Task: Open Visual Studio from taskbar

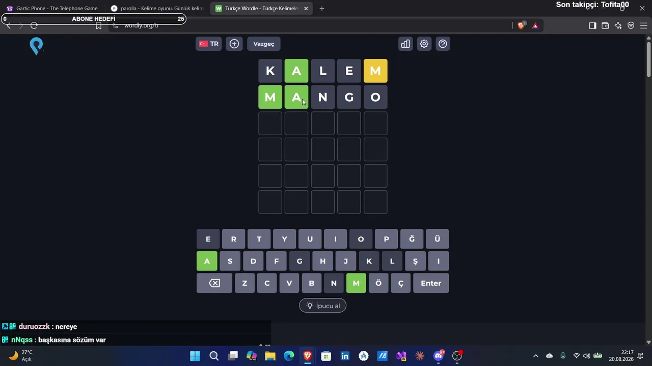Action: [x=401, y=356]
